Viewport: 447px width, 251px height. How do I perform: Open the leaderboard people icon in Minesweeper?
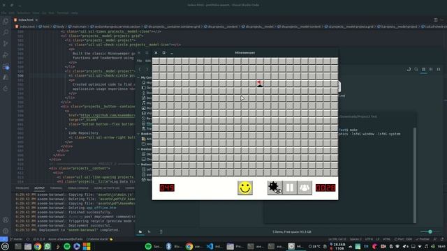coord(305,188)
